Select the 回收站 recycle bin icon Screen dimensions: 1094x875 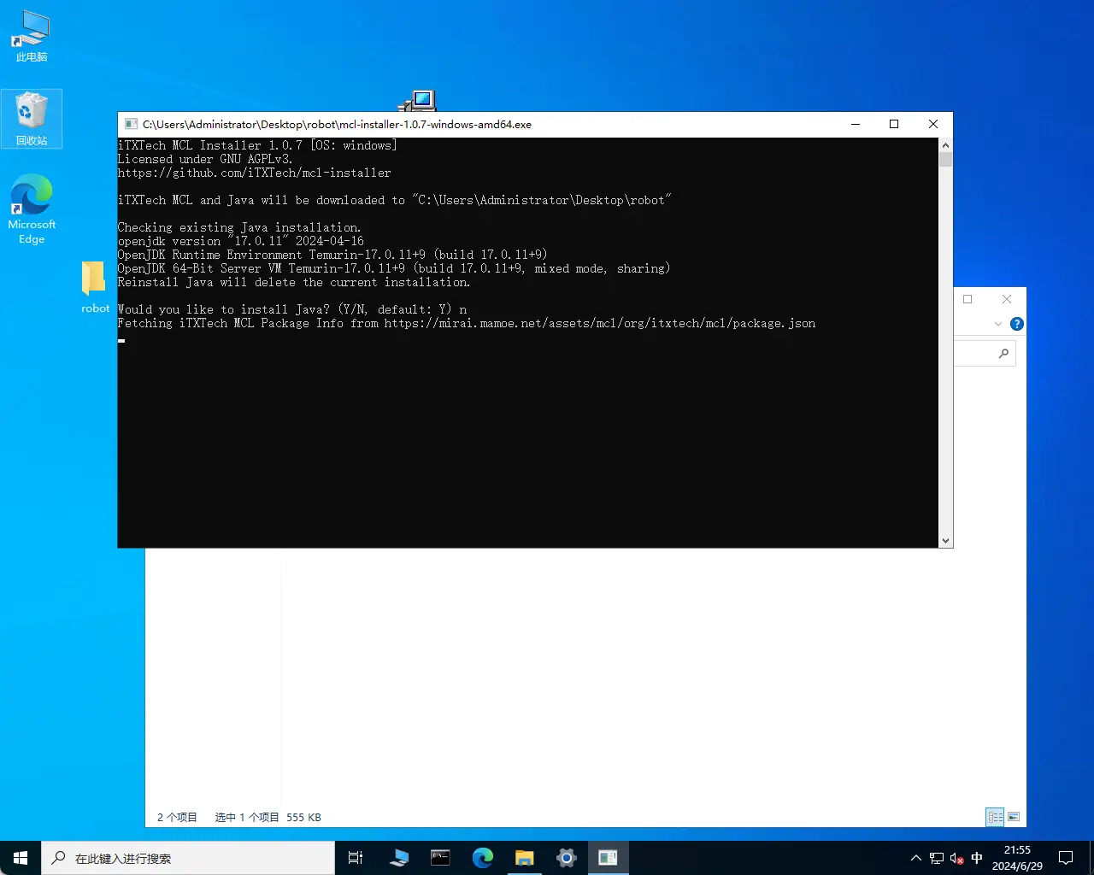click(x=32, y=119)
